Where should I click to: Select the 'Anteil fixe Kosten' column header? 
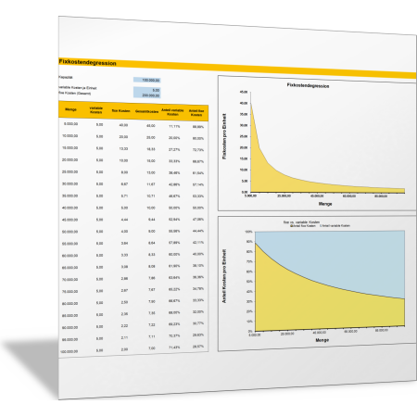[196, 113]
